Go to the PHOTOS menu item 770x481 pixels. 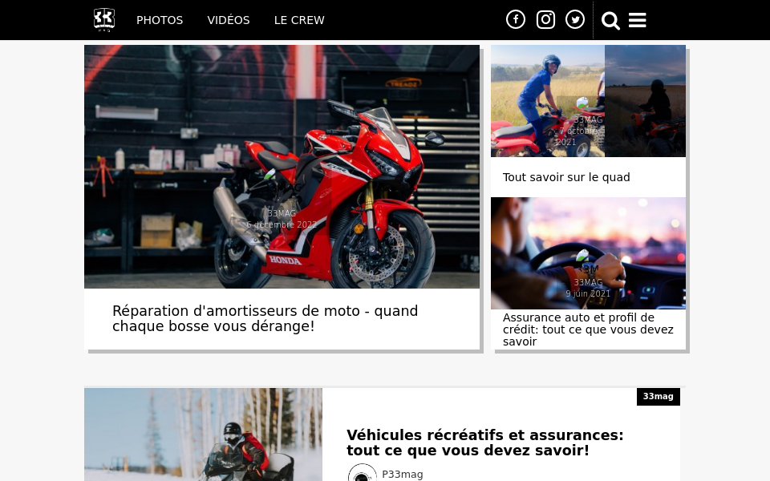160,20
